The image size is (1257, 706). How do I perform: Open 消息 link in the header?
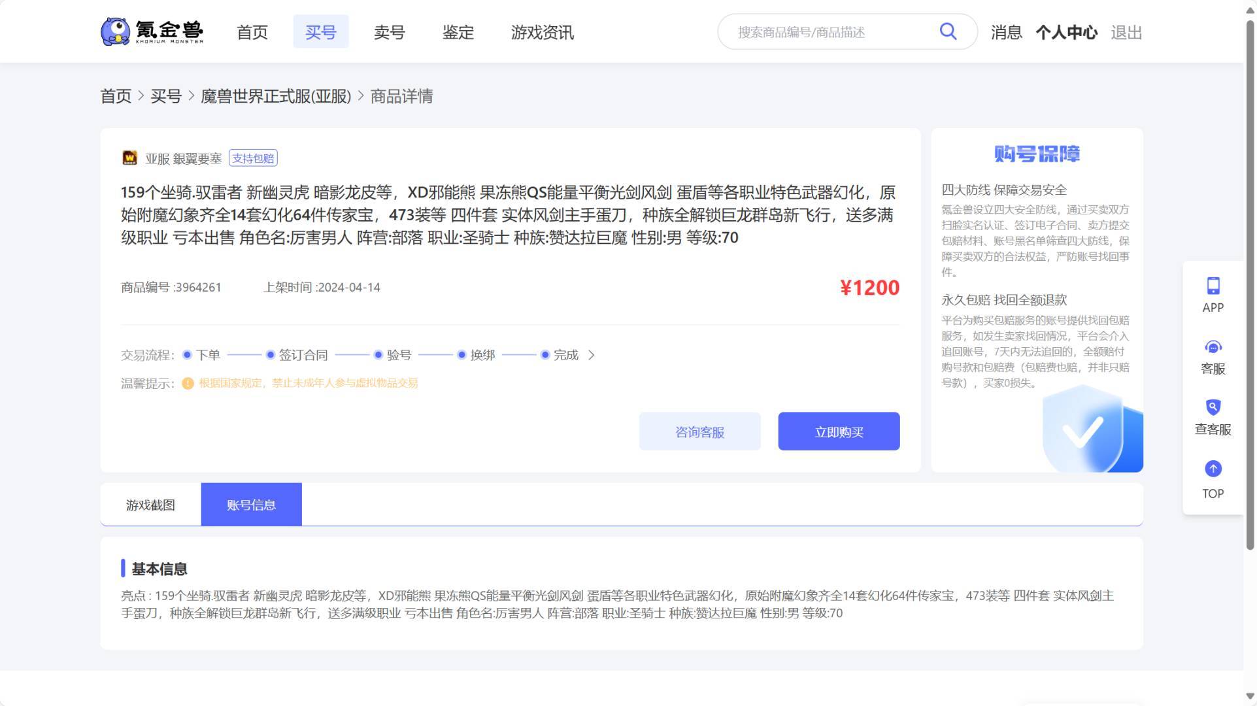pyautogui.click(x=1006, y=32)
